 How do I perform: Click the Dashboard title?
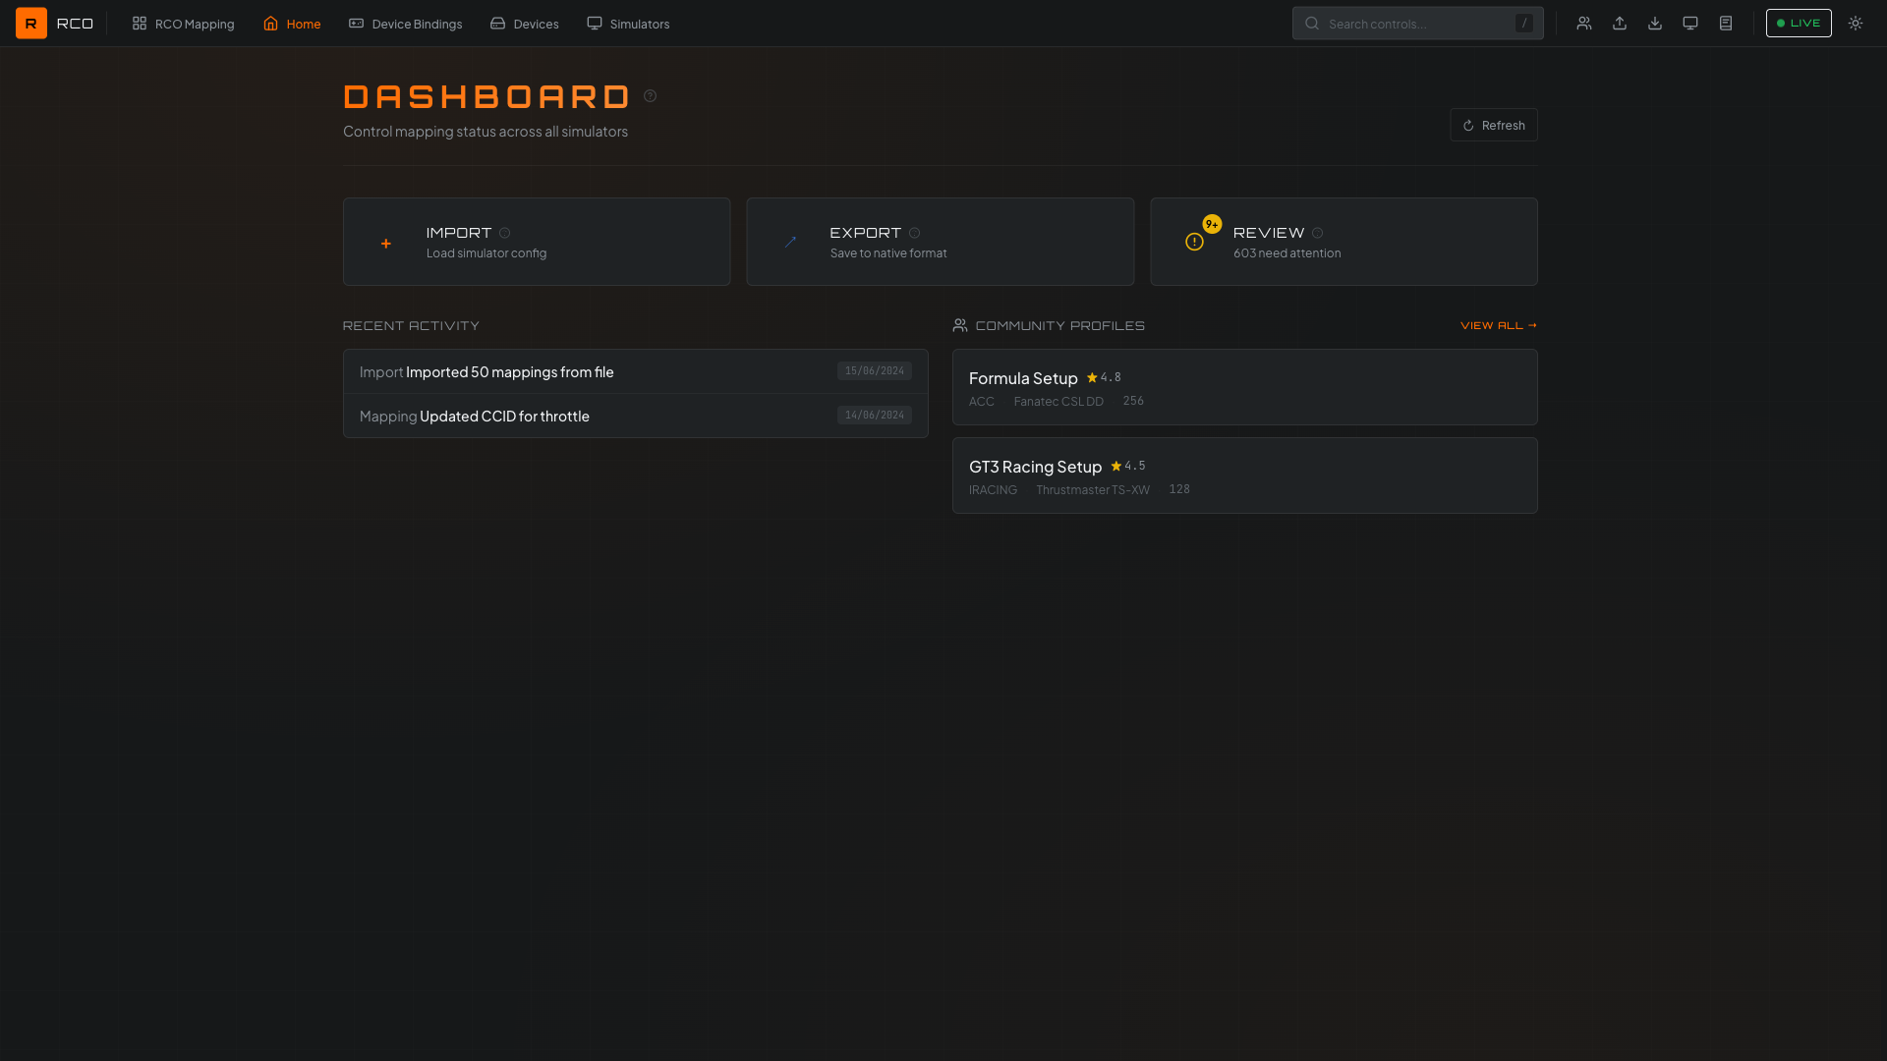(x=486, y=96)
